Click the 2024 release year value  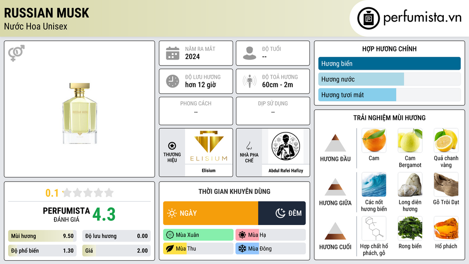point(192,56)
